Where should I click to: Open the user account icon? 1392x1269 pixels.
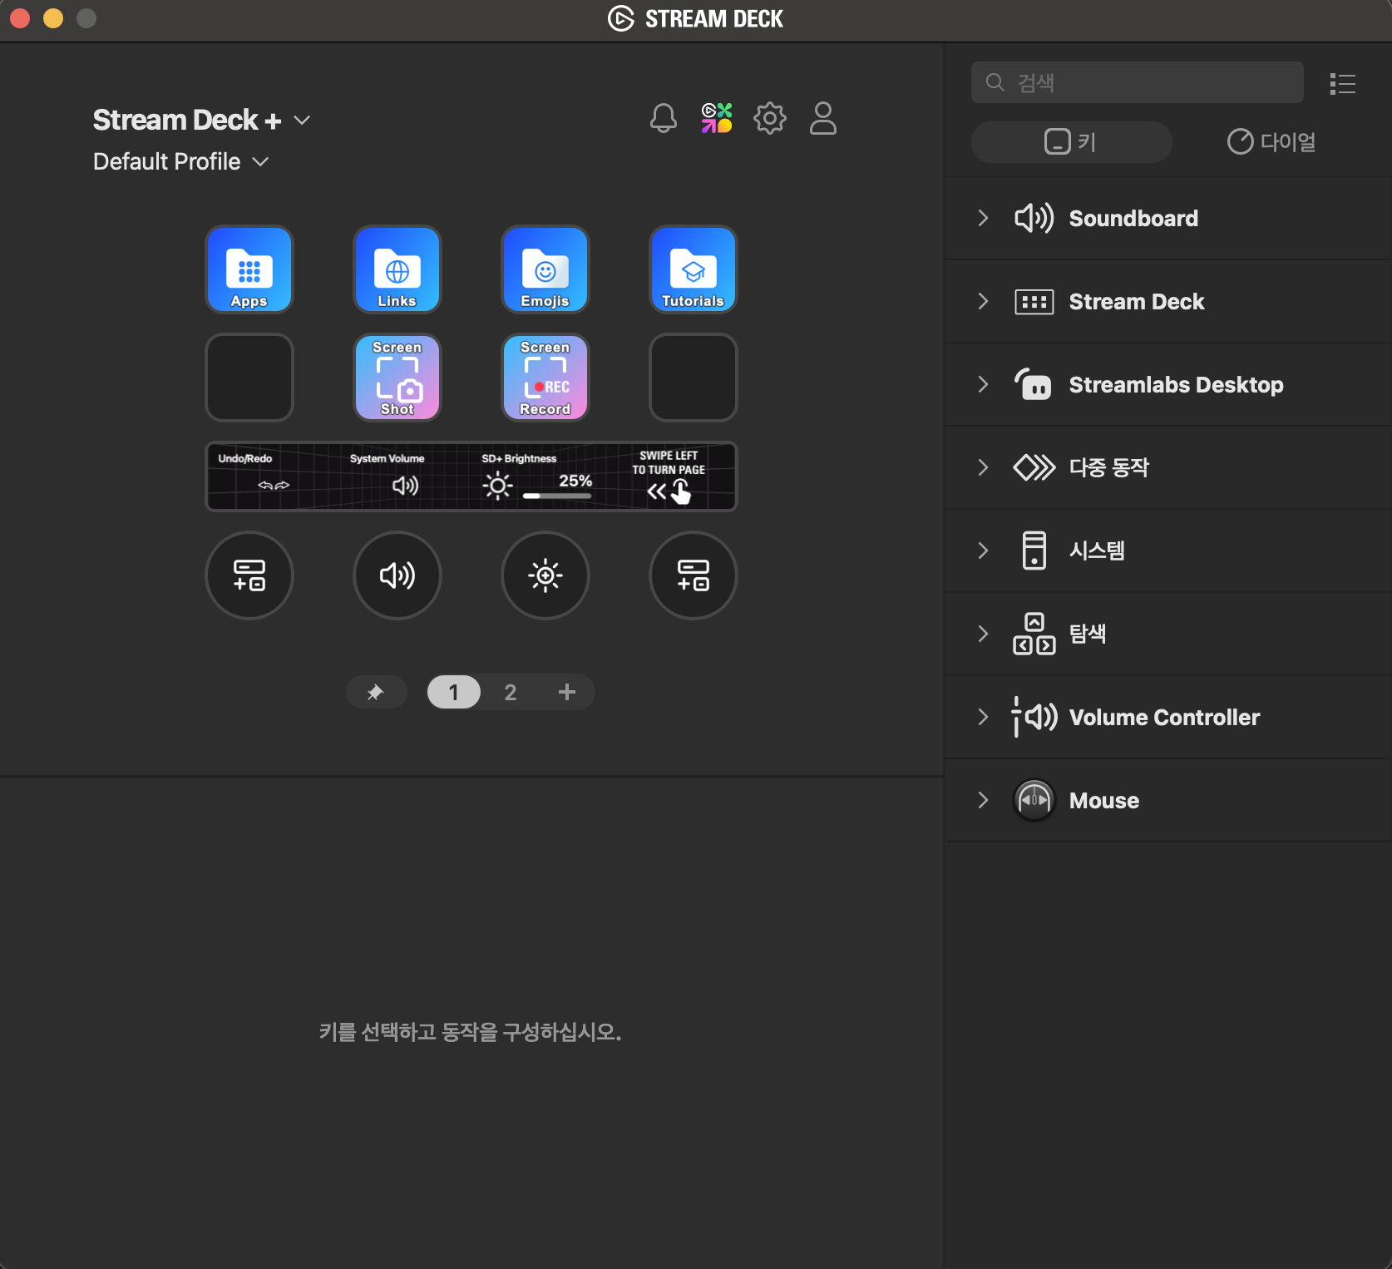(823, 118)
